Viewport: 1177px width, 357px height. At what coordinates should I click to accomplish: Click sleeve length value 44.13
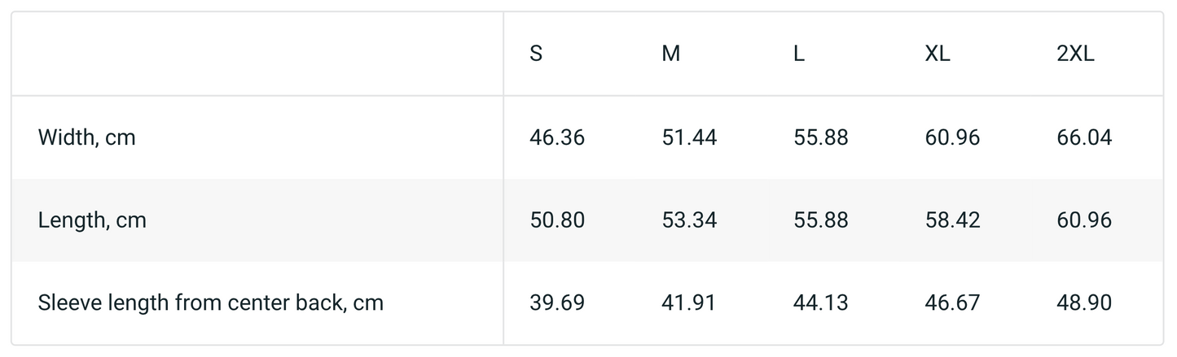pos(820,303)
